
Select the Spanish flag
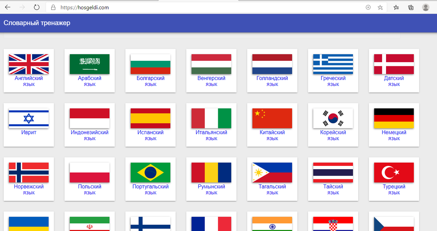coord(150,118)
